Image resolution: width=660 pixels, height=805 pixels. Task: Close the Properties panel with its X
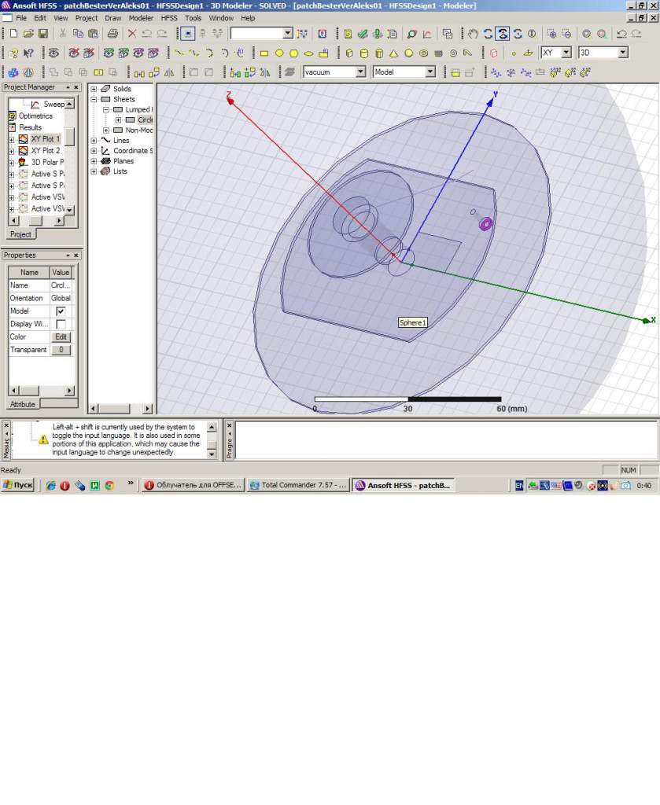(76, 255)
